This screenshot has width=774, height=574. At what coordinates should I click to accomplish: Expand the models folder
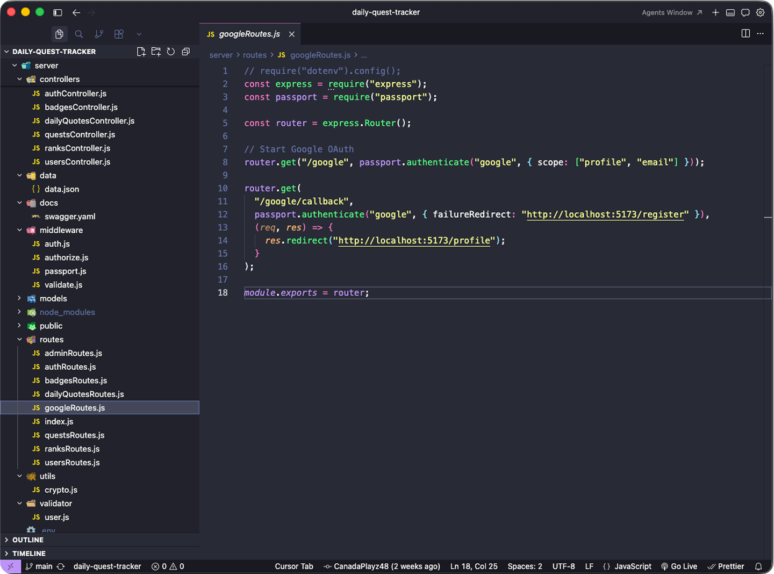pyautogui.click(x=53, y=298)
